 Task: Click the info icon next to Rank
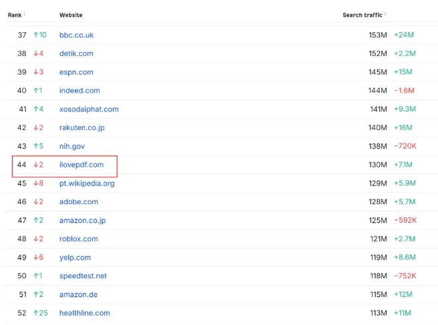click(25, 13)
